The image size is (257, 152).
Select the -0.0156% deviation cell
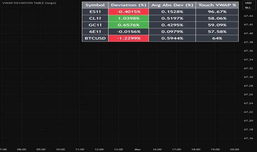[128, 32]
